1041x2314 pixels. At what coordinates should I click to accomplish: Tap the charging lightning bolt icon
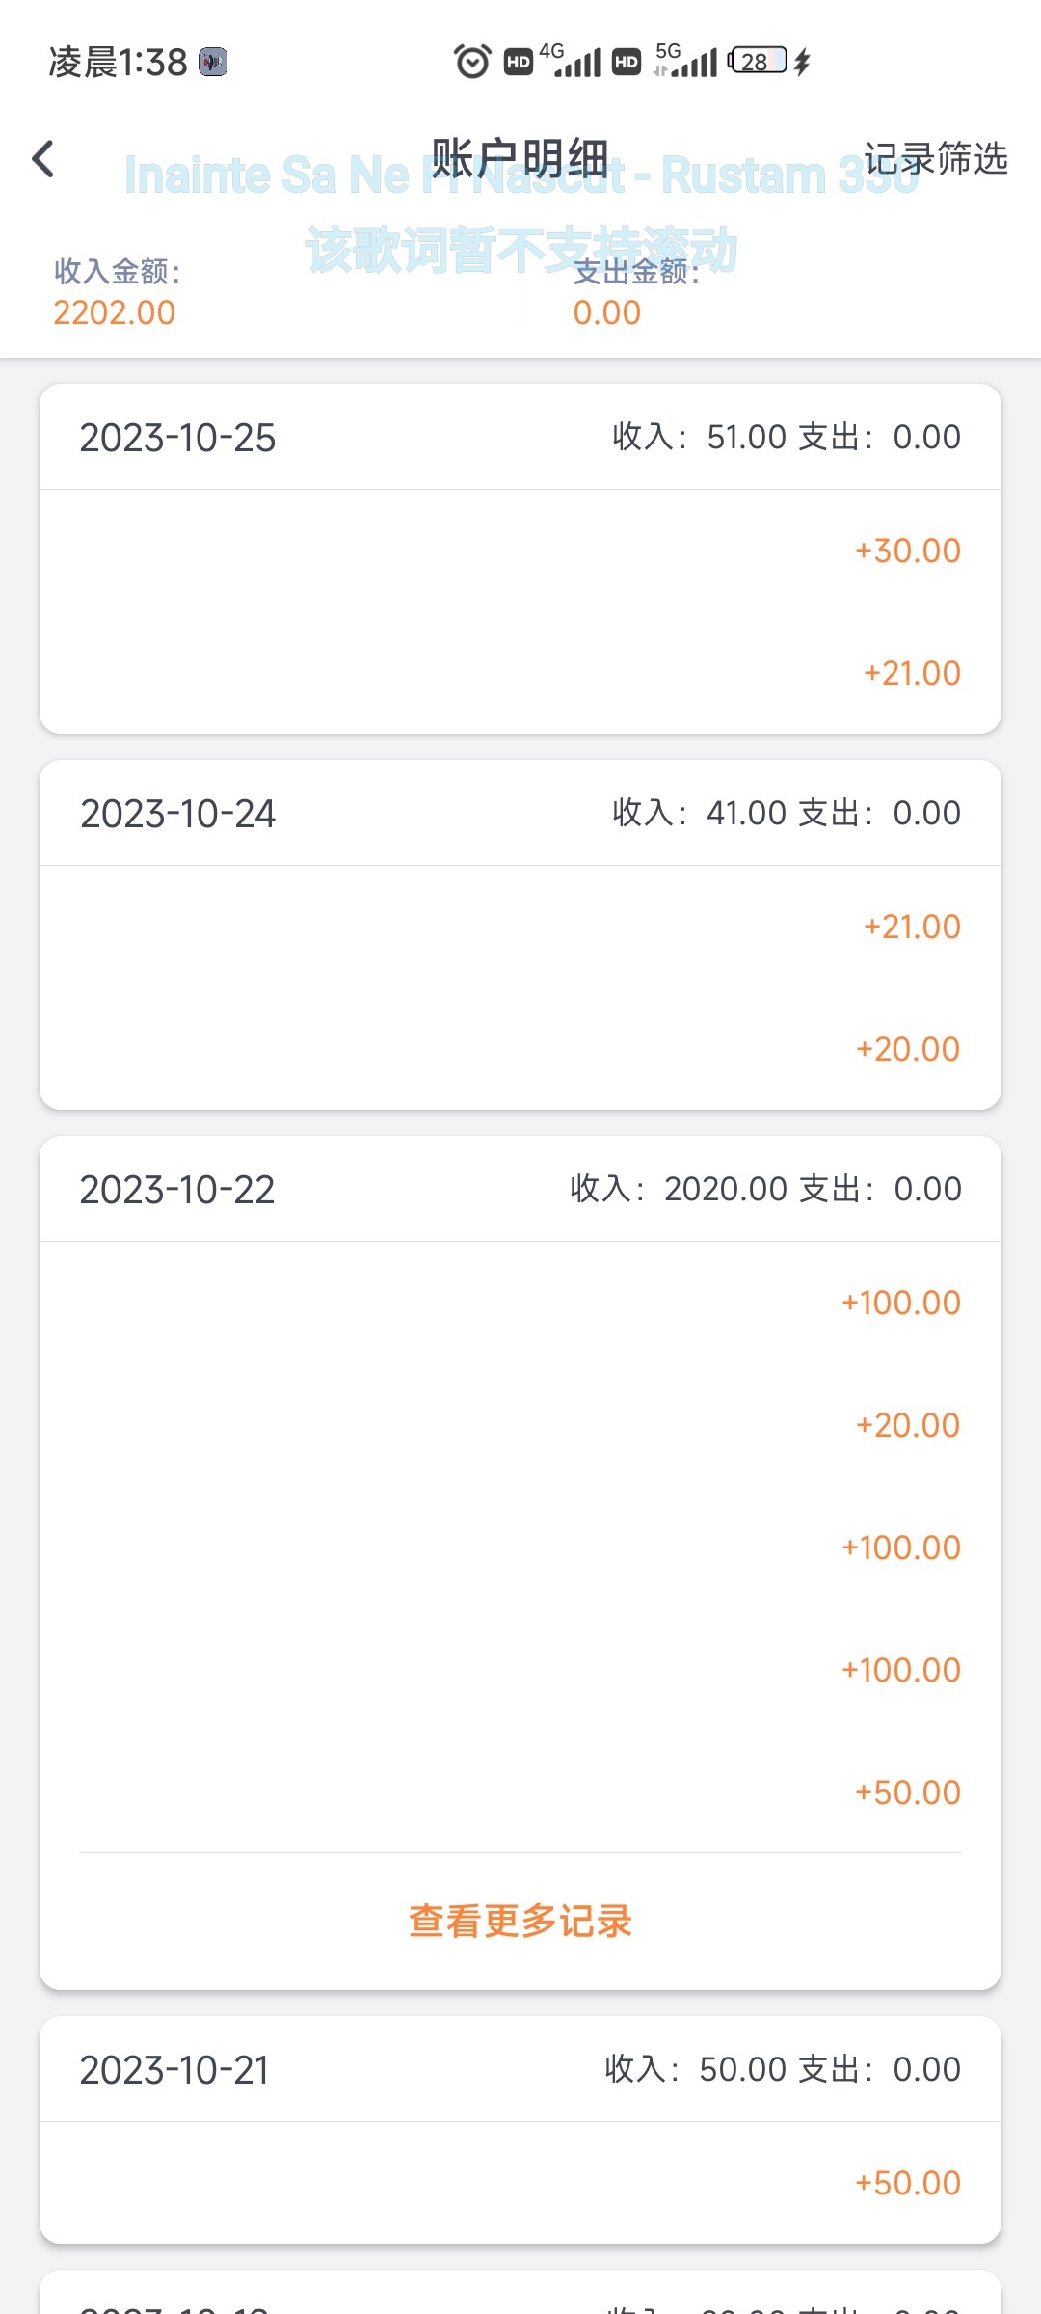coord(803,62)
